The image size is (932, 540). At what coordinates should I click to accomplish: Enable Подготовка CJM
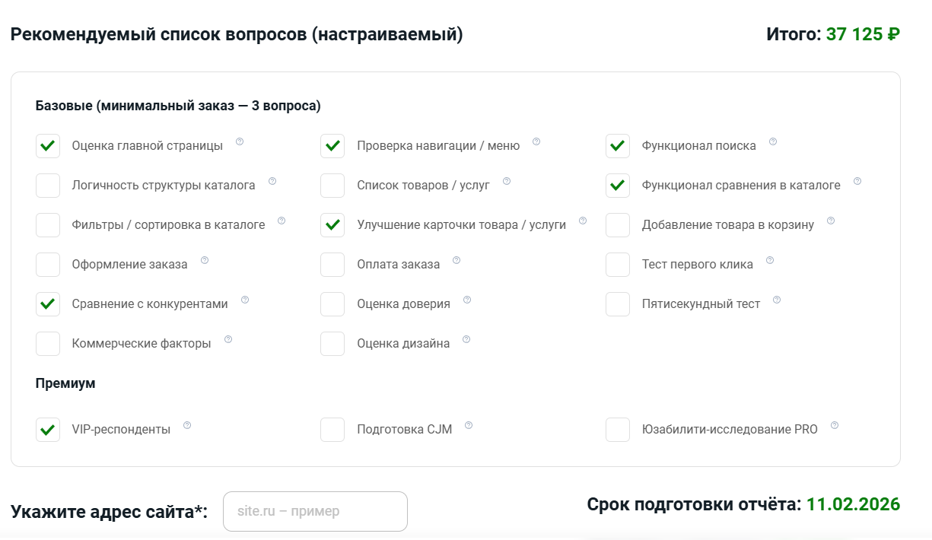pyautogui.click(x=332, y=429)
